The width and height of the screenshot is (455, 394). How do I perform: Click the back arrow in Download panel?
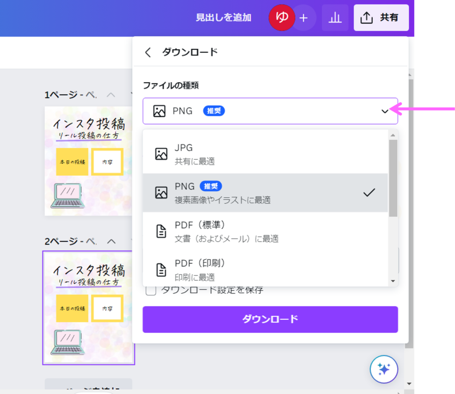pos(148,52)
